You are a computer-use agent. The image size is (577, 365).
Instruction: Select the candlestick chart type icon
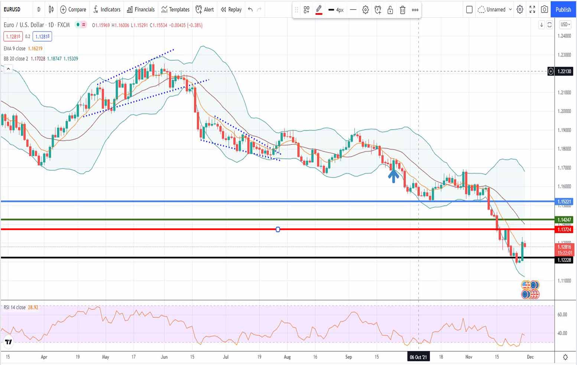click(x=51, y=10)
